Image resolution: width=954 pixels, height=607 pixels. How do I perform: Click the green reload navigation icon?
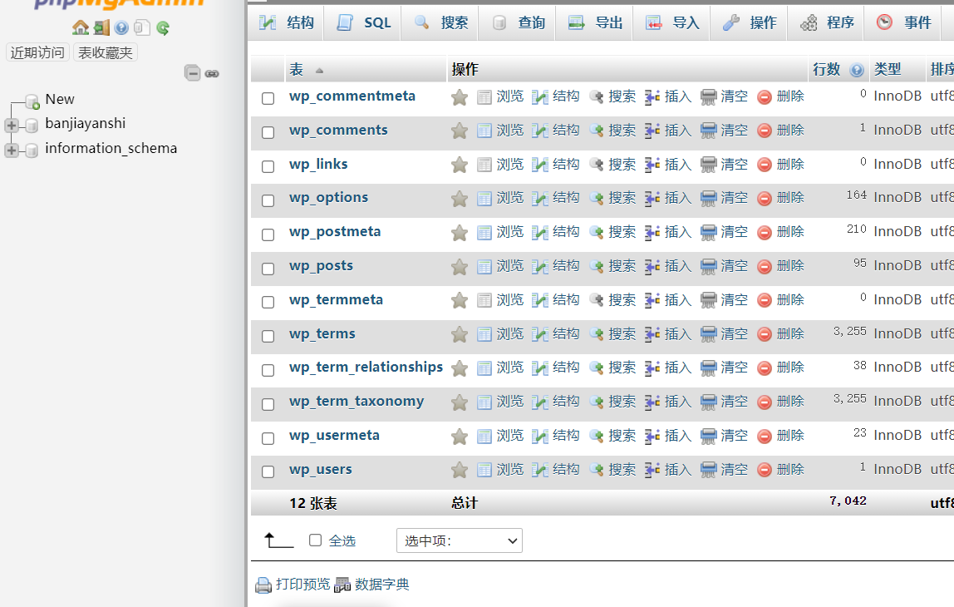pos(163,28)
